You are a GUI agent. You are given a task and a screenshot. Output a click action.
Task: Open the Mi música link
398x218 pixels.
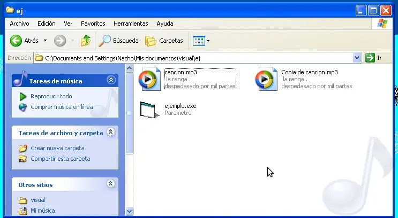click(x=43, y=211)
